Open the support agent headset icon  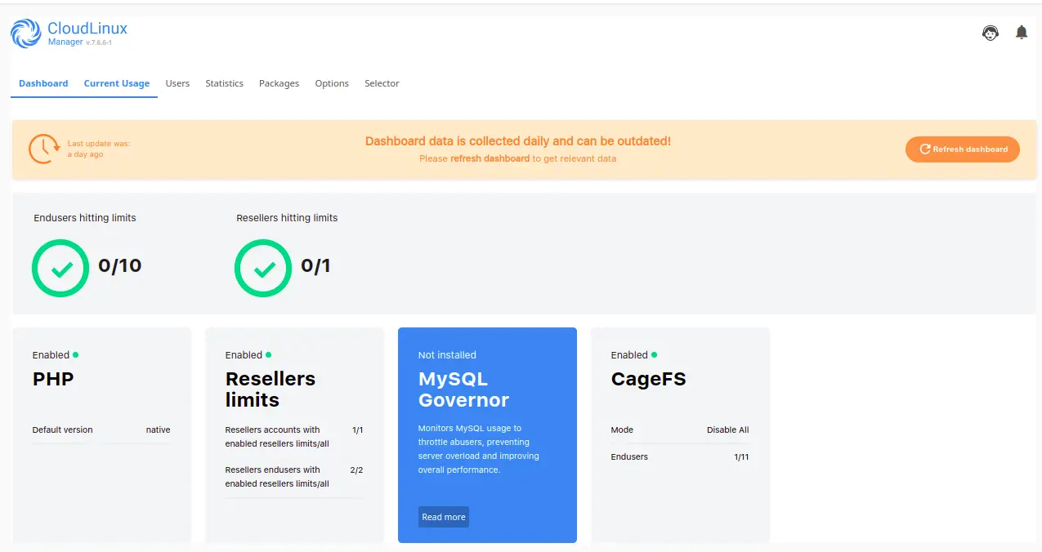click(x=991, y=33)
